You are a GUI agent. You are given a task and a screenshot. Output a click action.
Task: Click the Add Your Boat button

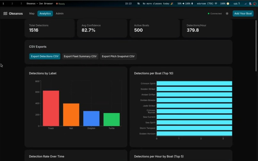pyautogui.click(x=243, y=13)
